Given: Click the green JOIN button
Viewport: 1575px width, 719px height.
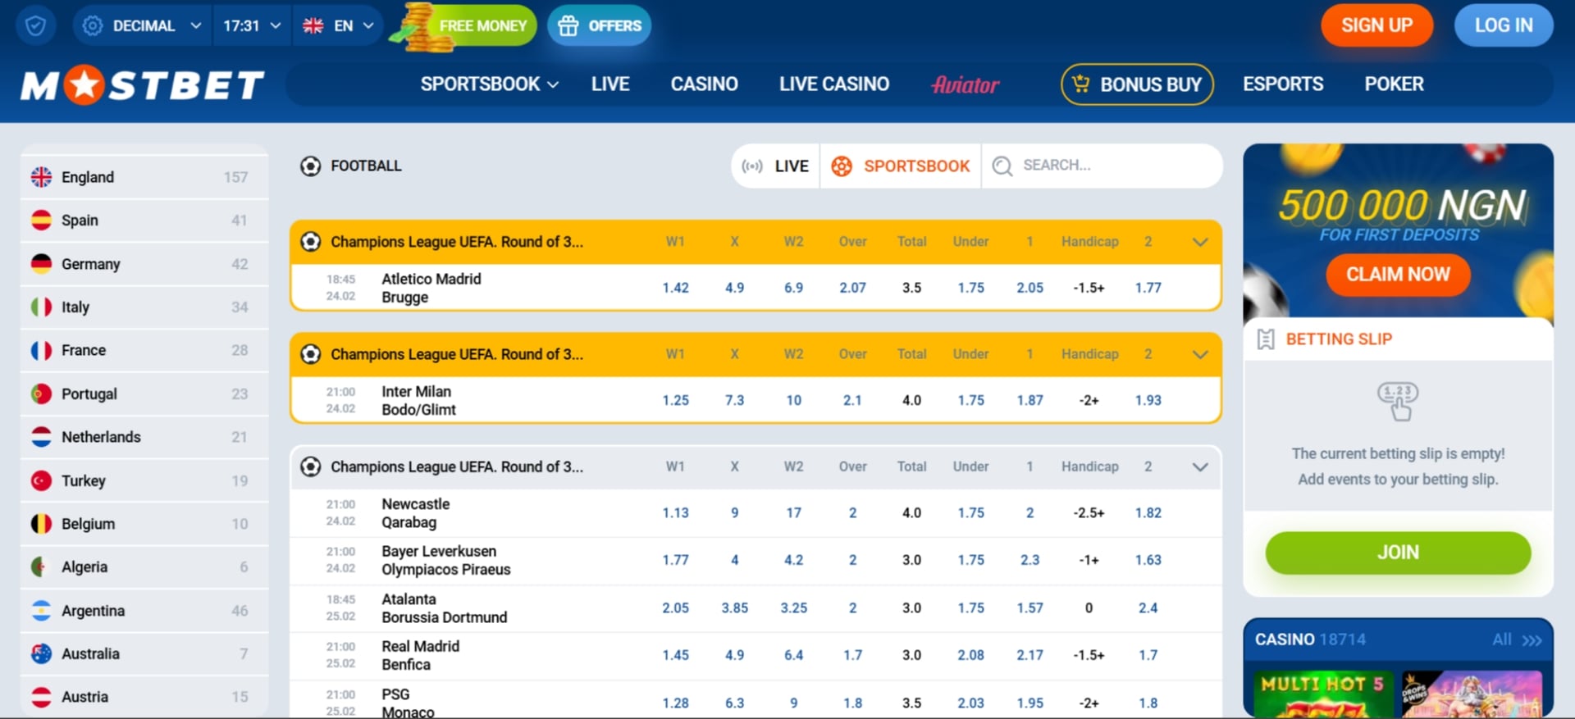Looking at the screenshot, I should (x=1397, y=553).
